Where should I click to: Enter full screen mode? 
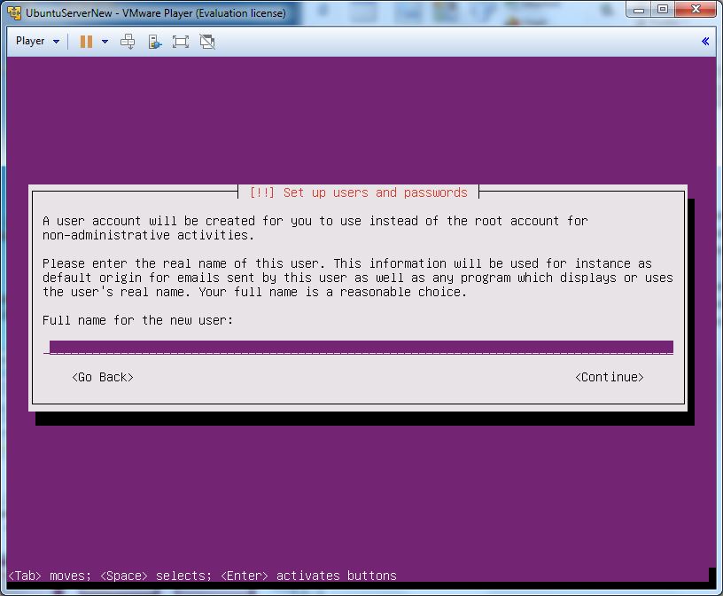181,42
